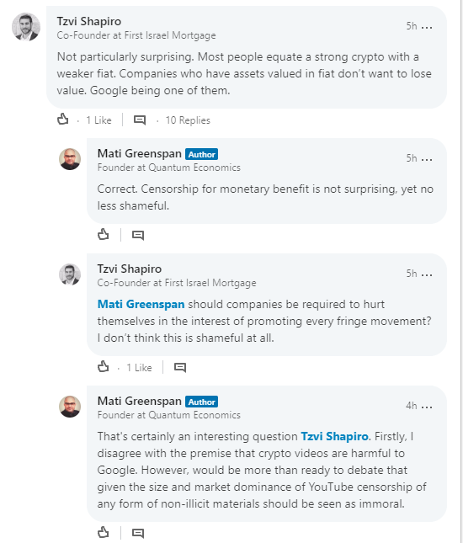Like Tzvi's 'fringe movement' reply
Screen dimensions: 463x543
point(104,366)
